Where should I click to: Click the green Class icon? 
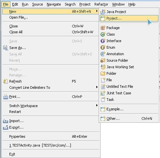pyautogui.click(x=103, y=34)
